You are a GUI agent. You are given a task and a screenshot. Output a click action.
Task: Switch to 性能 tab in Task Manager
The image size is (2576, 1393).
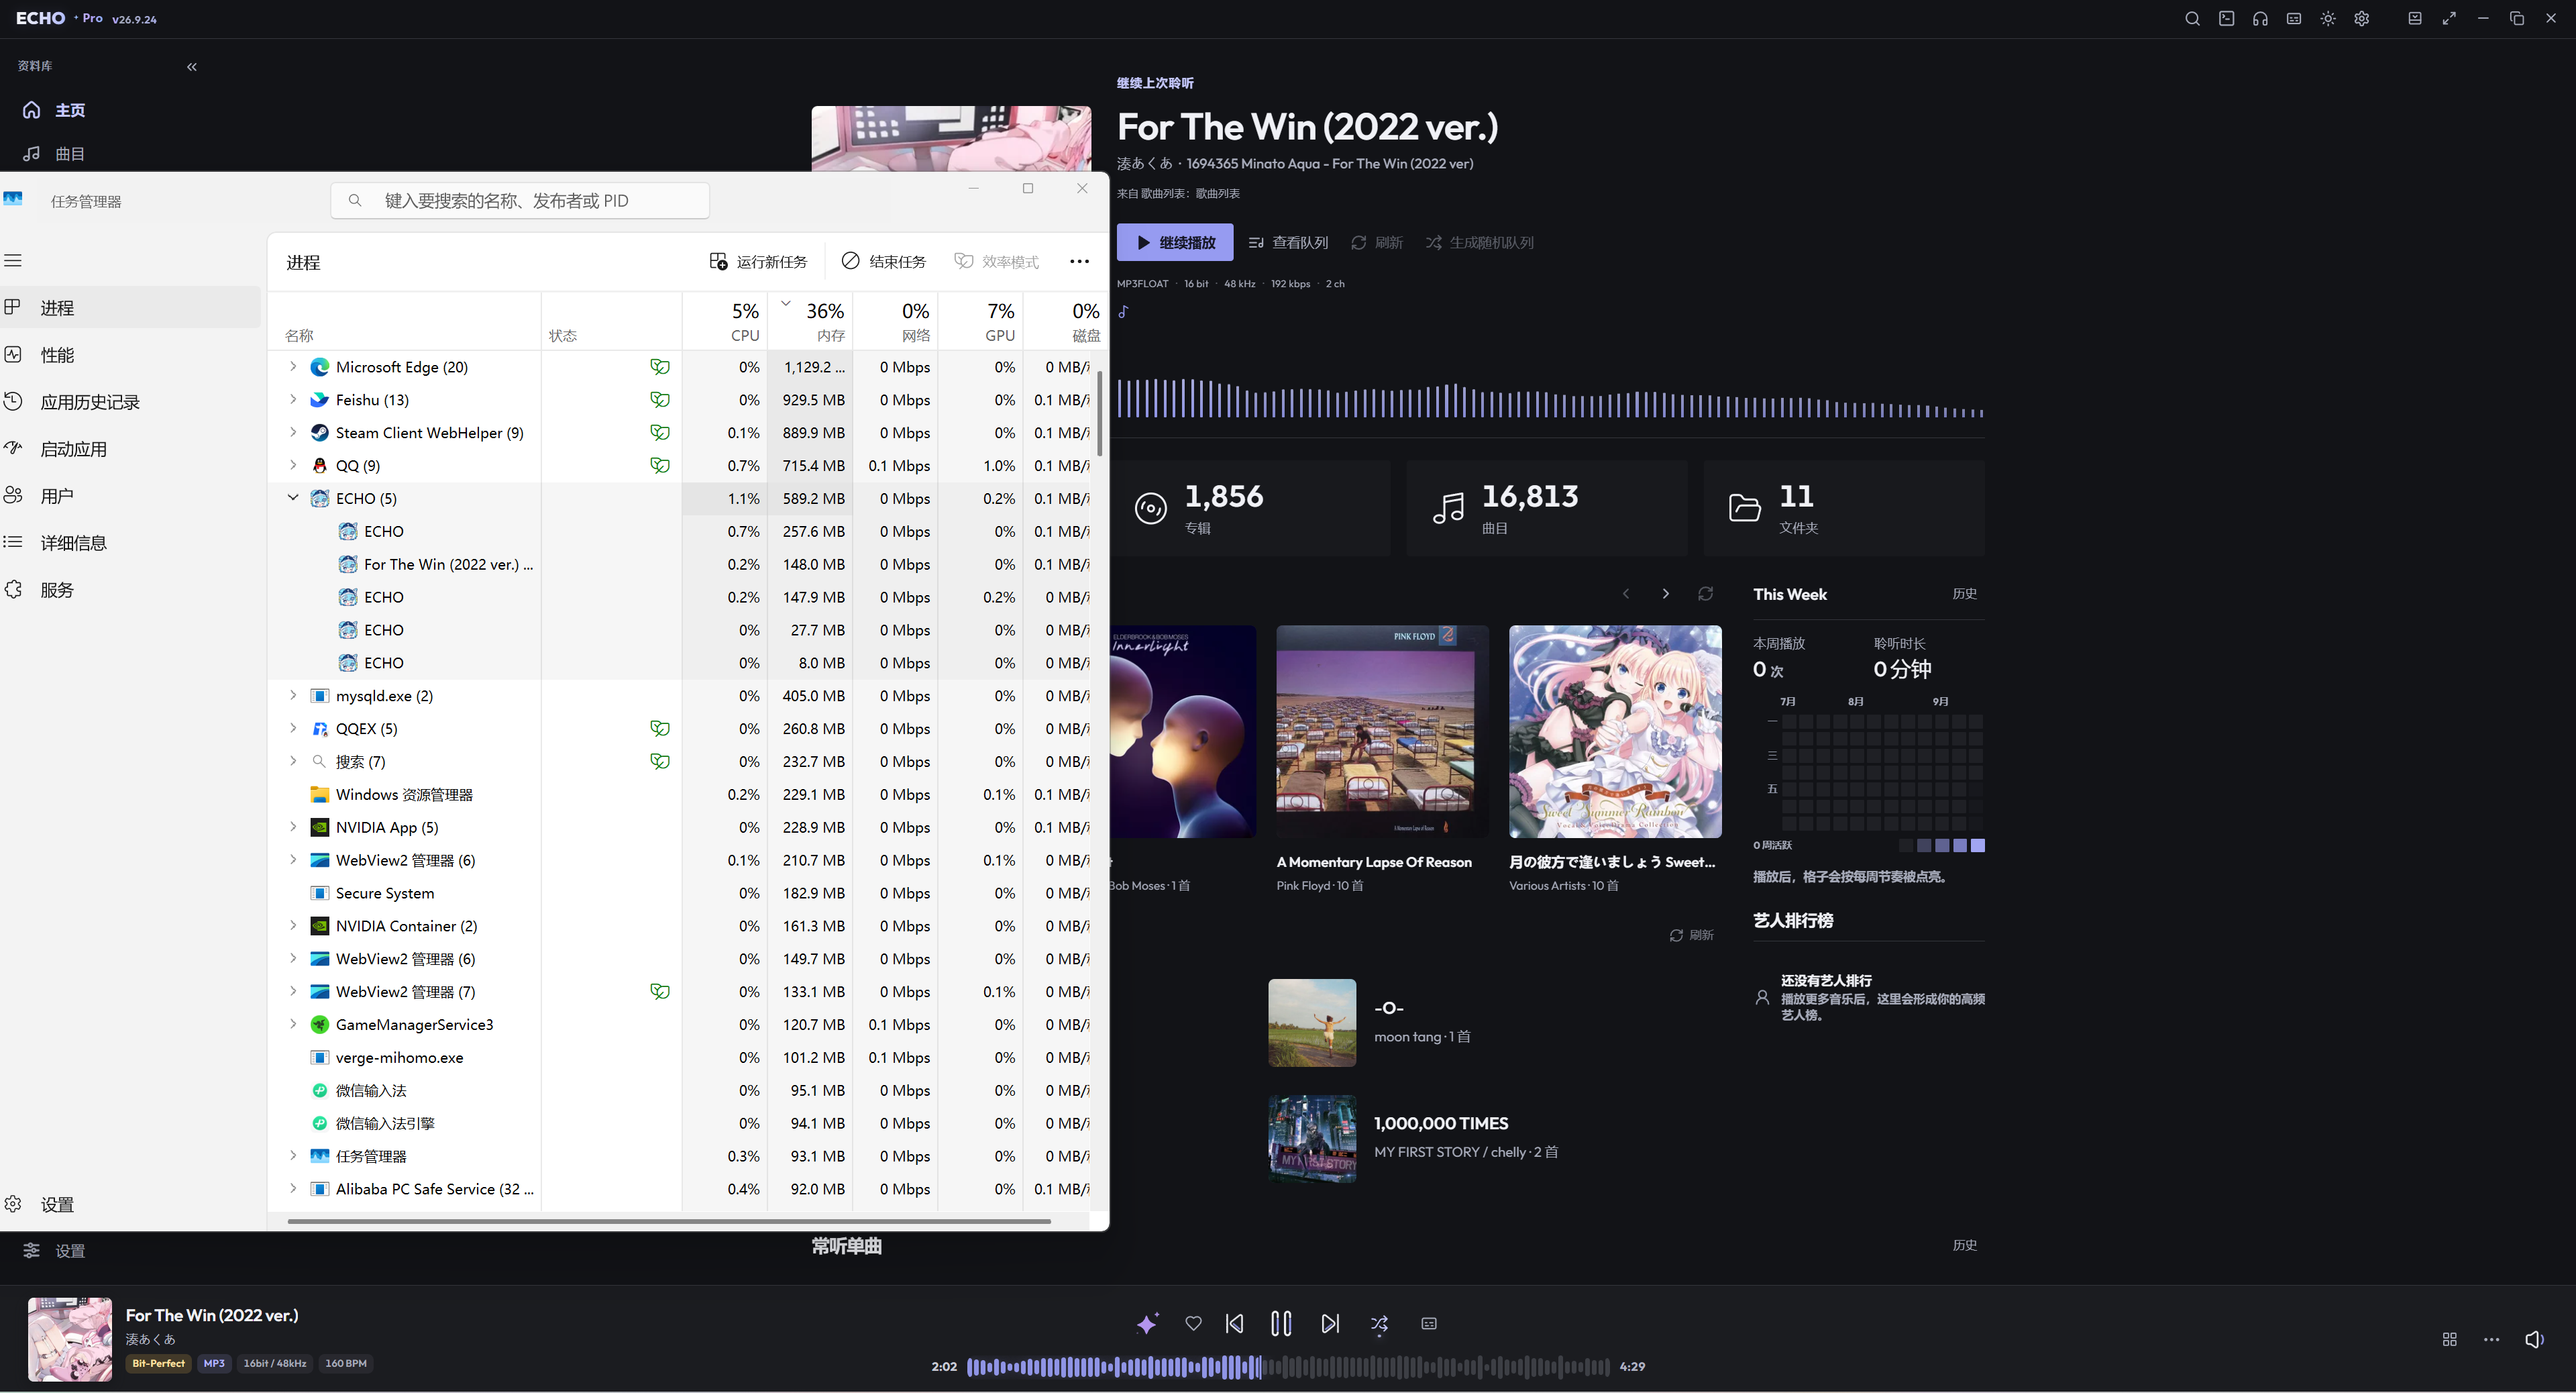(x=130, y=355)
